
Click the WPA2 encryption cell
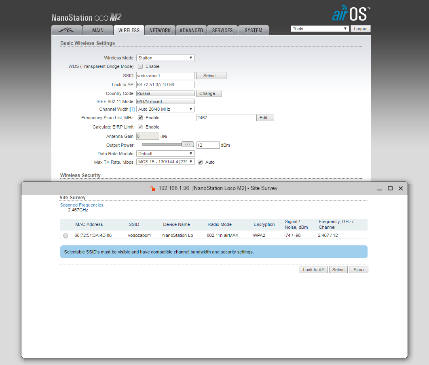click(259, 235)
